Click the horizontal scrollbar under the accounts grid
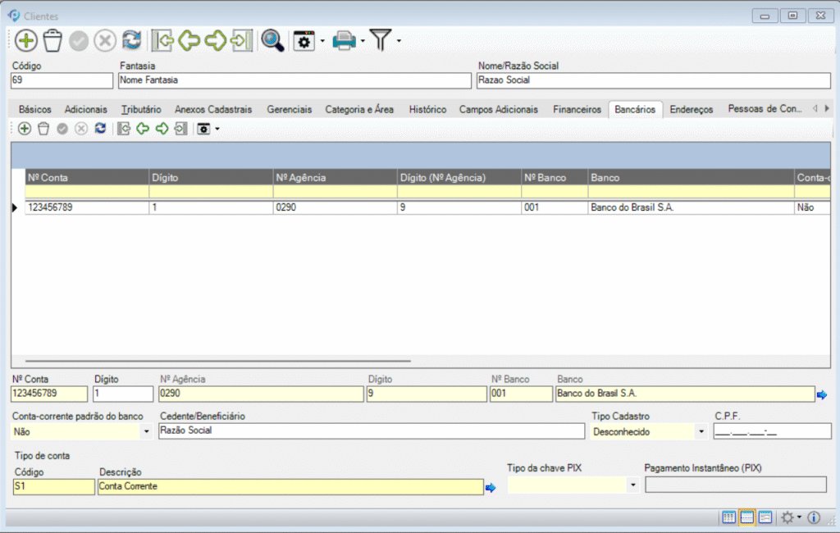Viewport: 840px width, 533px height. [x=217, y=361]
